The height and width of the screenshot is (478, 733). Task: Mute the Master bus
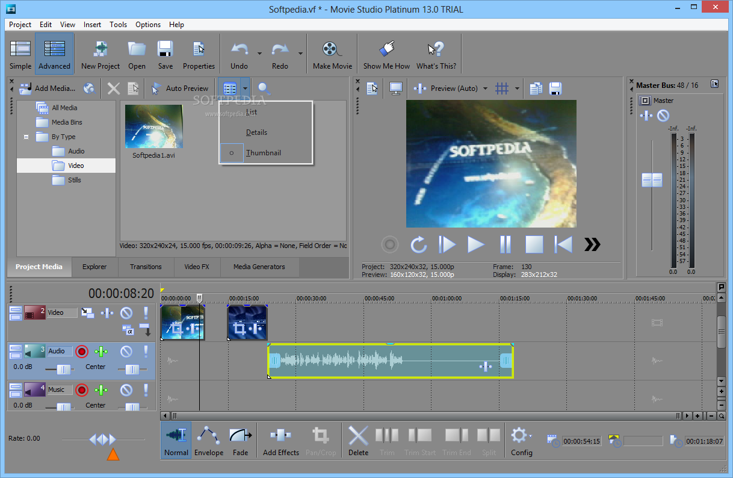click(663, 116)
